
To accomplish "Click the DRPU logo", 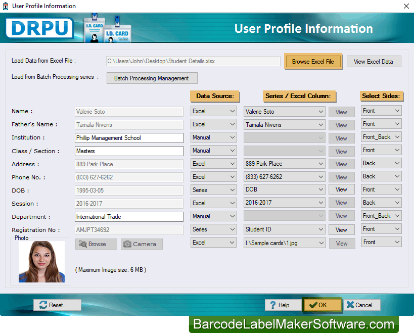I will click(39, 28).
